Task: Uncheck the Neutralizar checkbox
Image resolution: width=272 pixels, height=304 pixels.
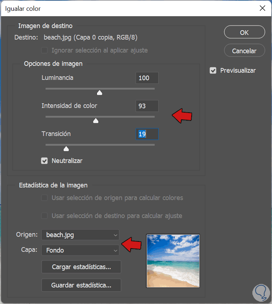Action: tap(44, 161)
